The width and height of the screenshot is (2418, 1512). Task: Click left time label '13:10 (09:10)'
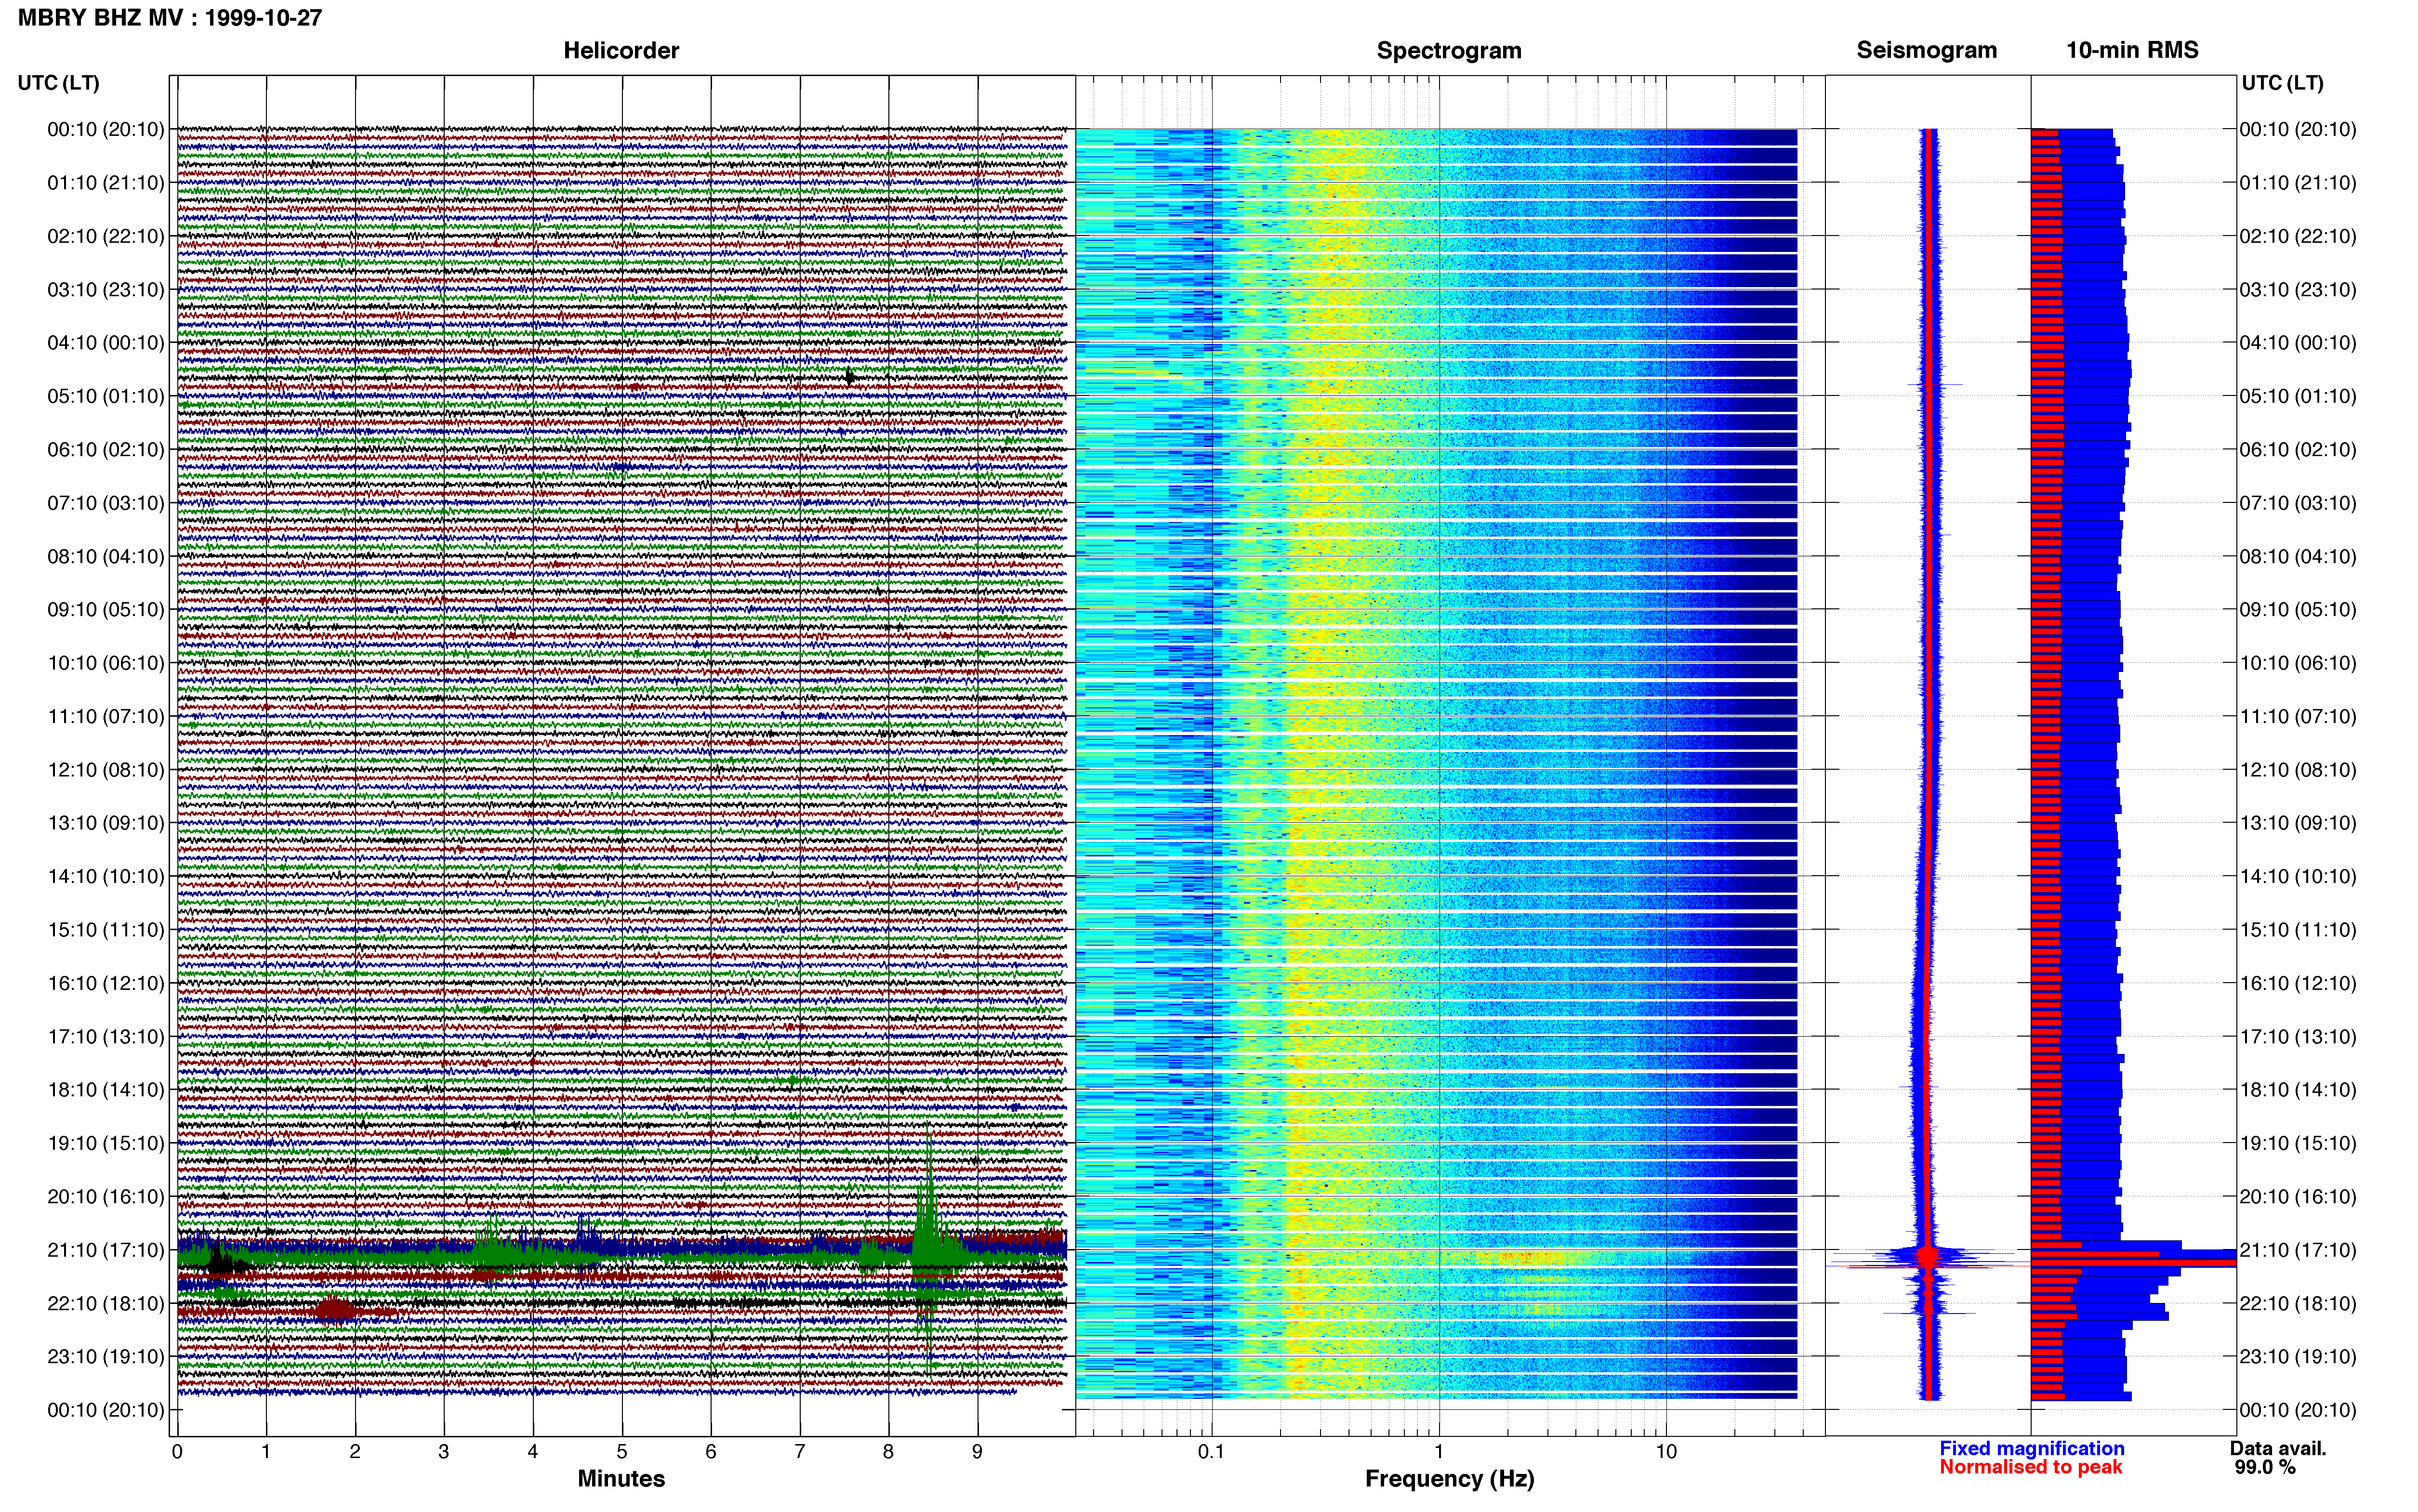(106, 823)
